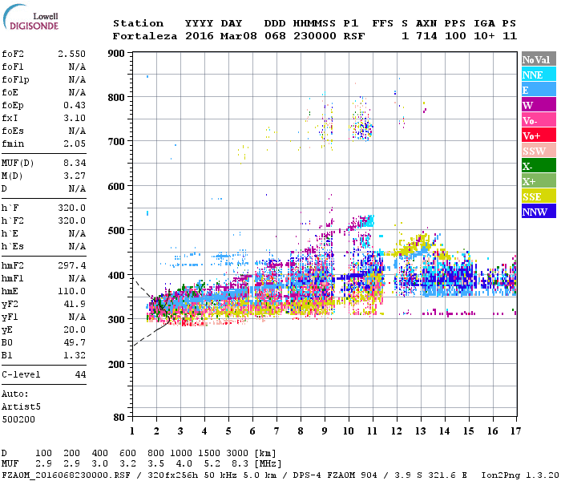Click the MUF 8.3 value for 3000 km
561x481 pixels.
[240, 463]
